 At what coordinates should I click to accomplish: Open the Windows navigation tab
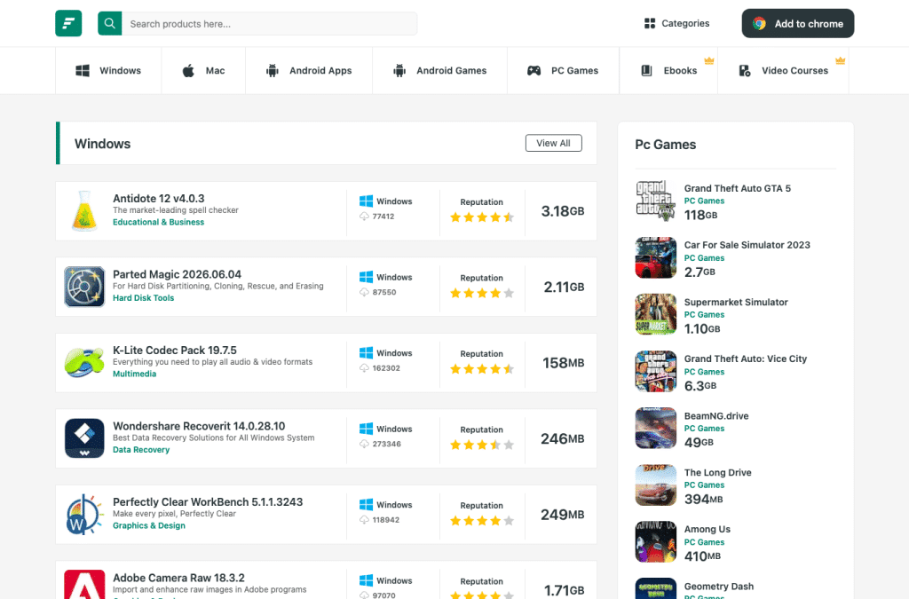click(108, 71)
